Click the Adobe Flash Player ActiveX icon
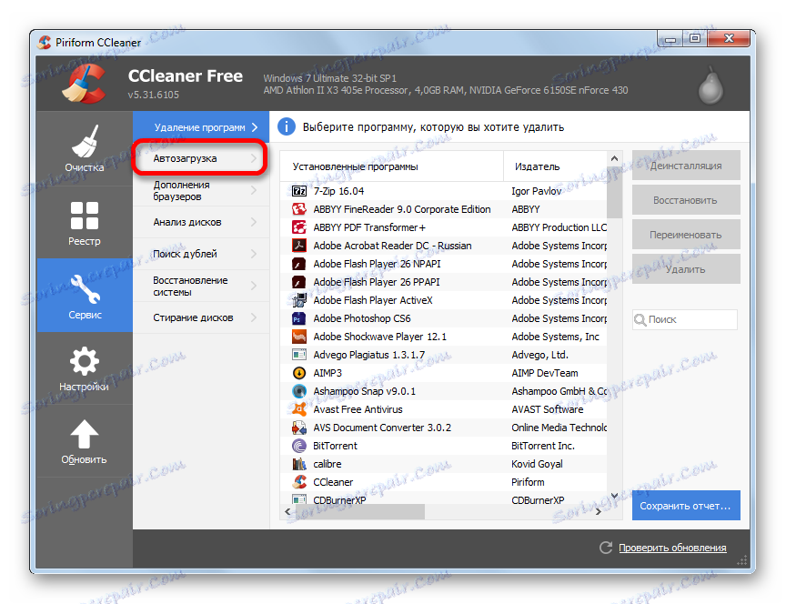Image resolution: width=786 pixels, height=604 pixels. pyautogui.click(x=299, y=300)
